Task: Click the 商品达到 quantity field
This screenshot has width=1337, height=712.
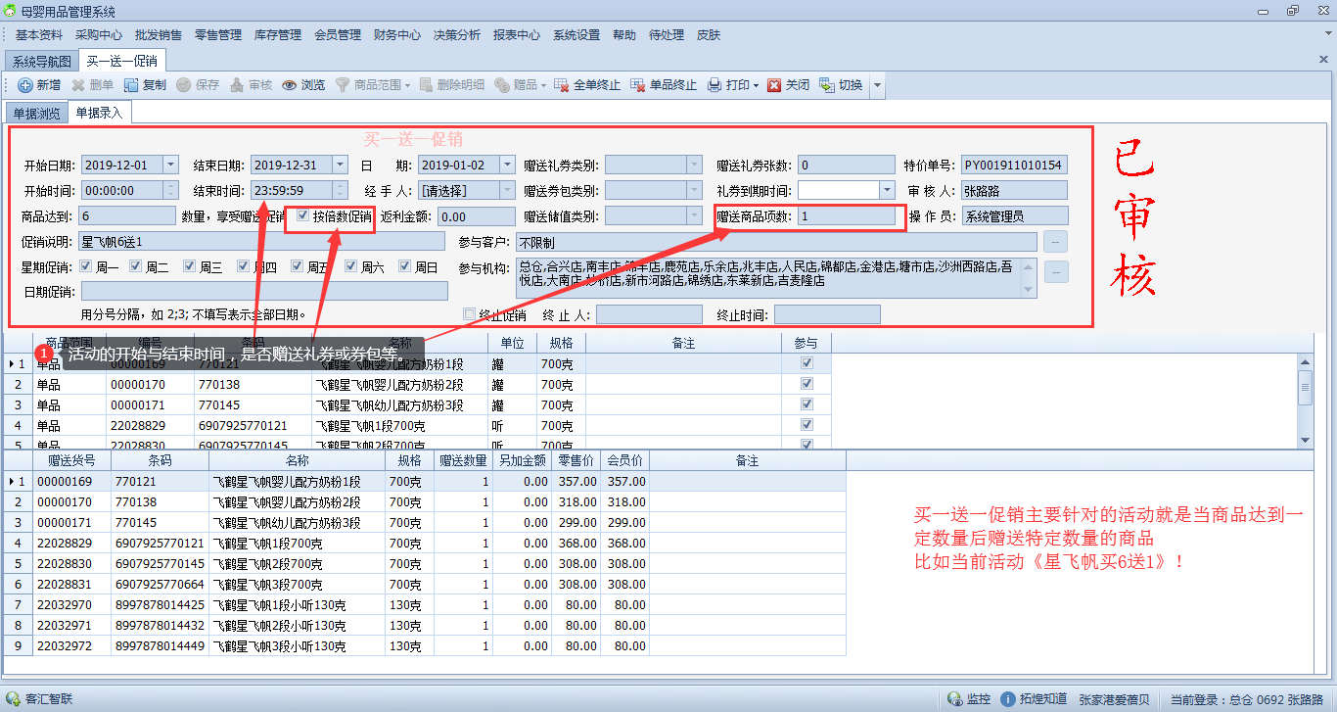Action: (128, 215)
